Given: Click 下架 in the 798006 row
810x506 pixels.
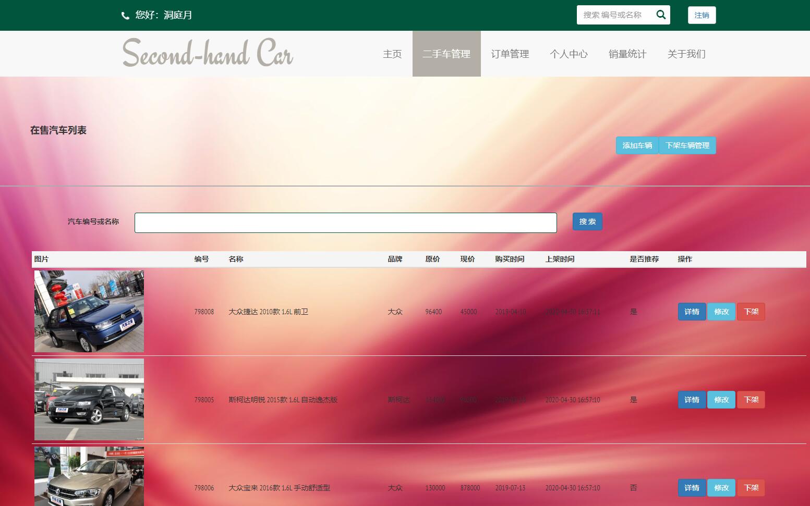Looking at the screenshot, I should [x=751, y=488].
